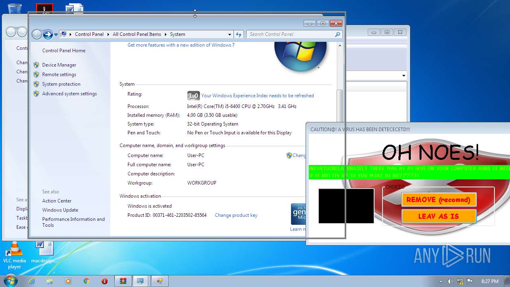This screenshot has height=287, width=510.
Task: Expand arrow after All Control Panel Items
Action: click(165, 34)
